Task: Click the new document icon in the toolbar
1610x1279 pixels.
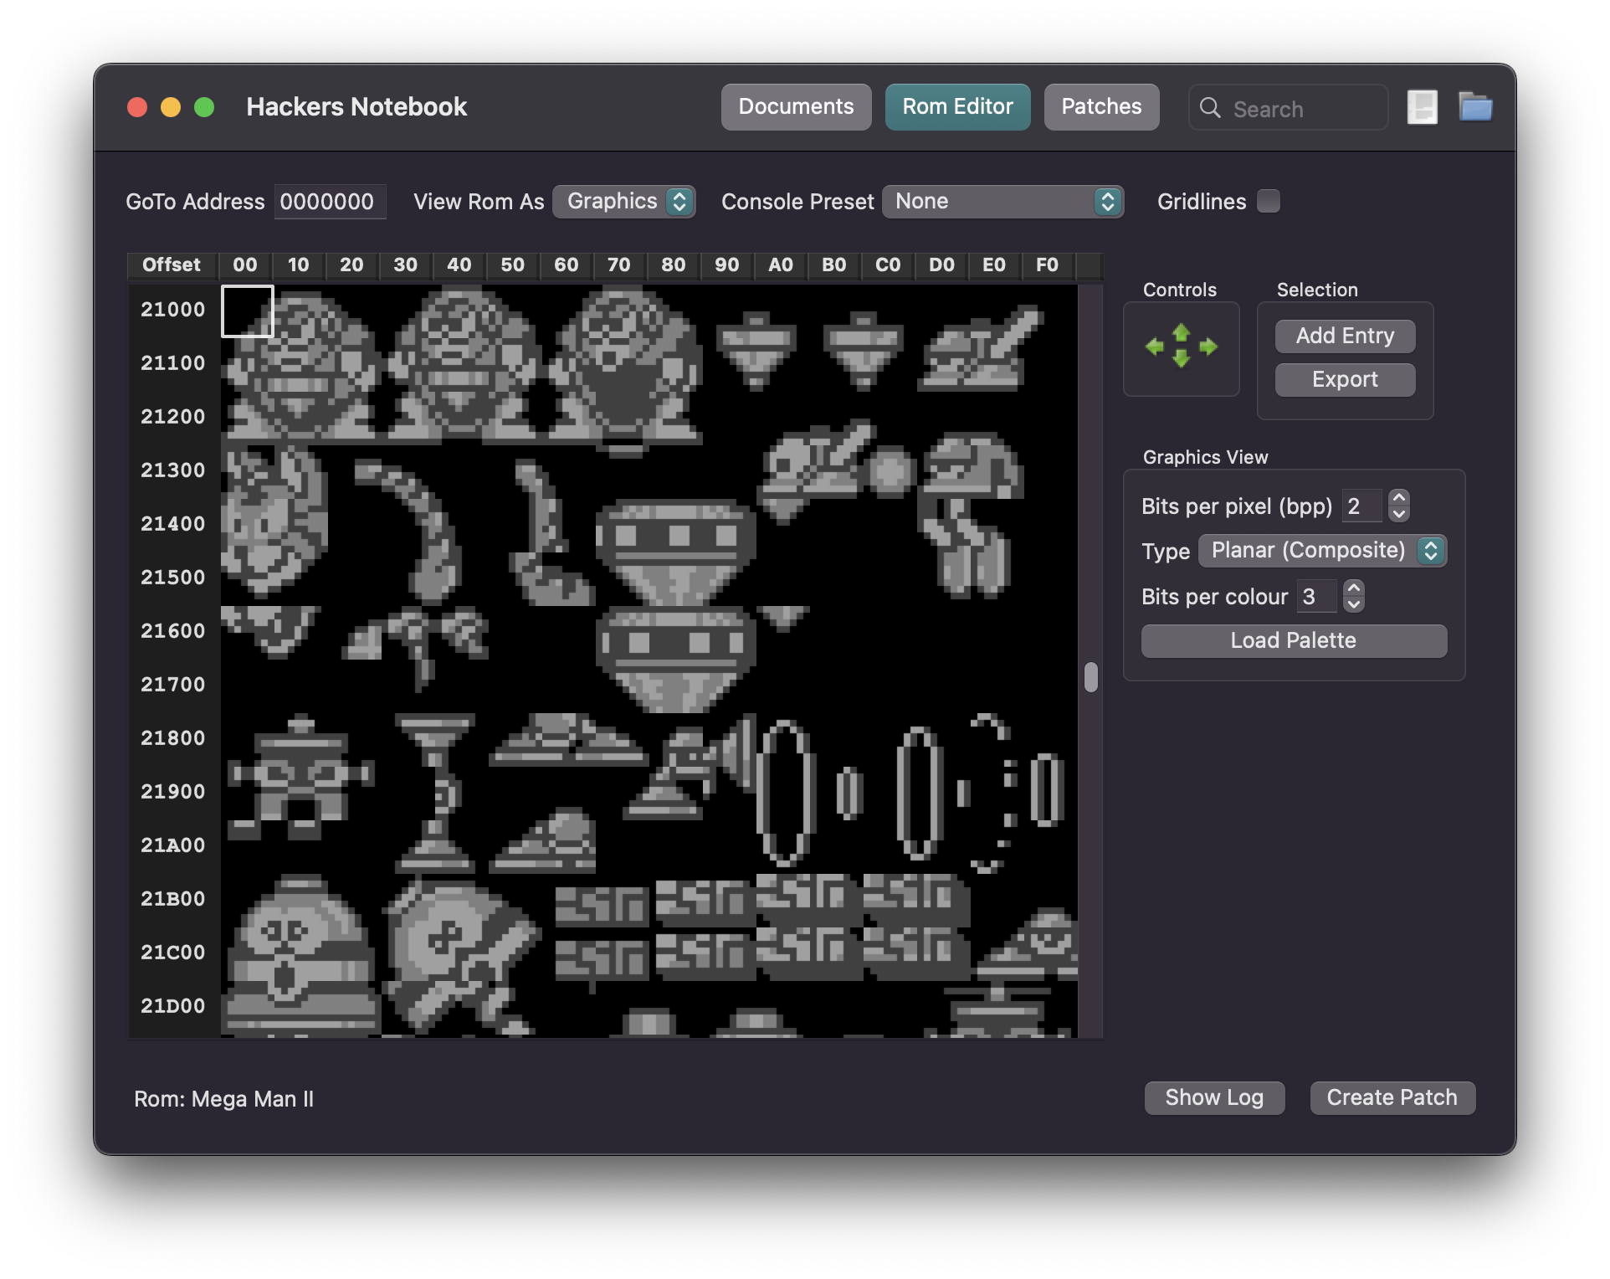Action: pyautogui.click(x=1421, y=107)
